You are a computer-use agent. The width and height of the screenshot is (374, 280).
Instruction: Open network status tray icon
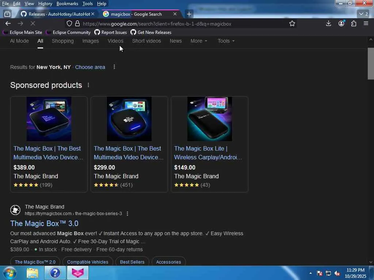click(x=328, y=273)
